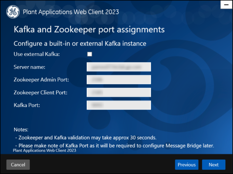This screenshot has width=233, height=174.
Task: Click the Plant Applications Web Client 2023 header title
Action: 71,12
